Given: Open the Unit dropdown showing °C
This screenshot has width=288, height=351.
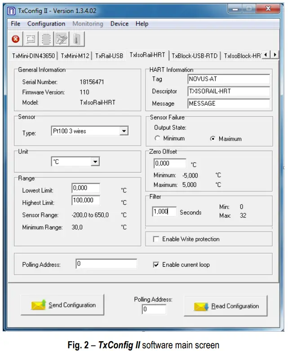Looking at the screenshot, I should click(95, 161).
